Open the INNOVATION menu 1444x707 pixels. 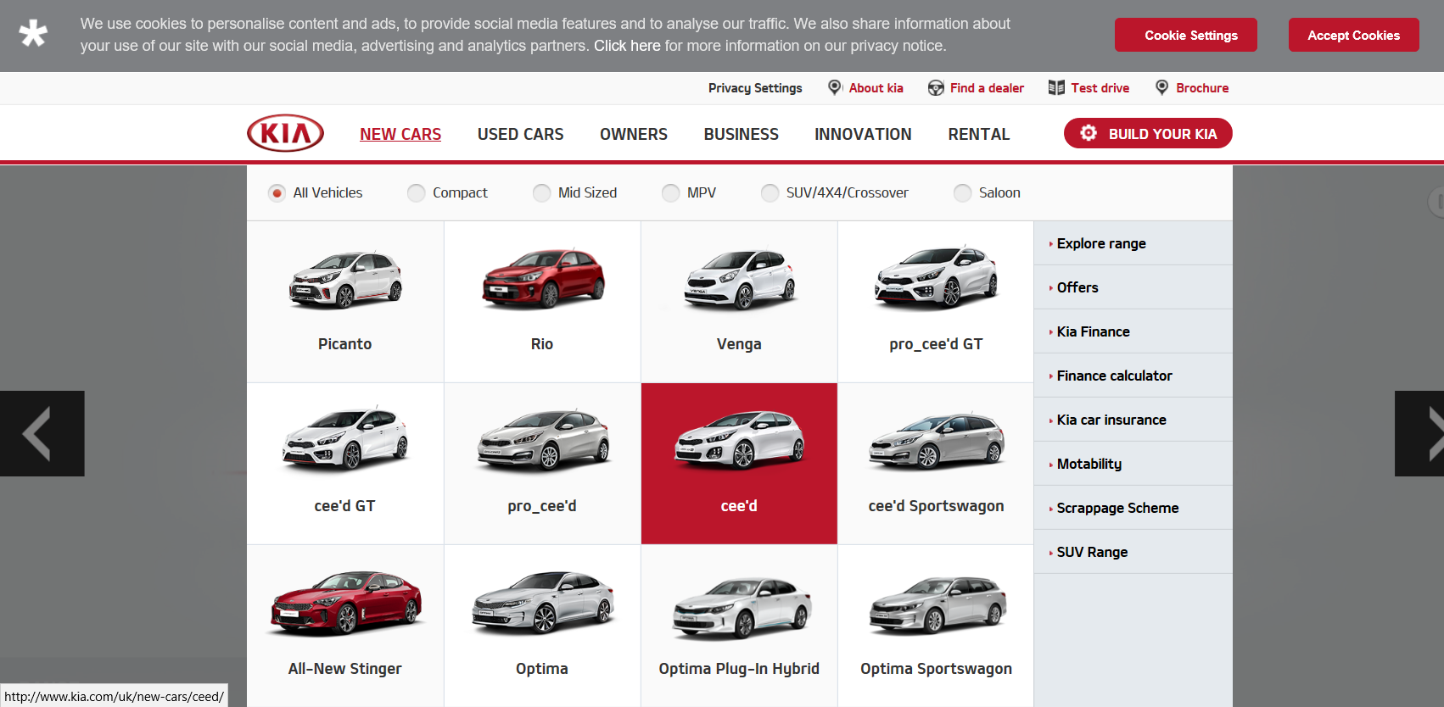click(x=863, y=134)
